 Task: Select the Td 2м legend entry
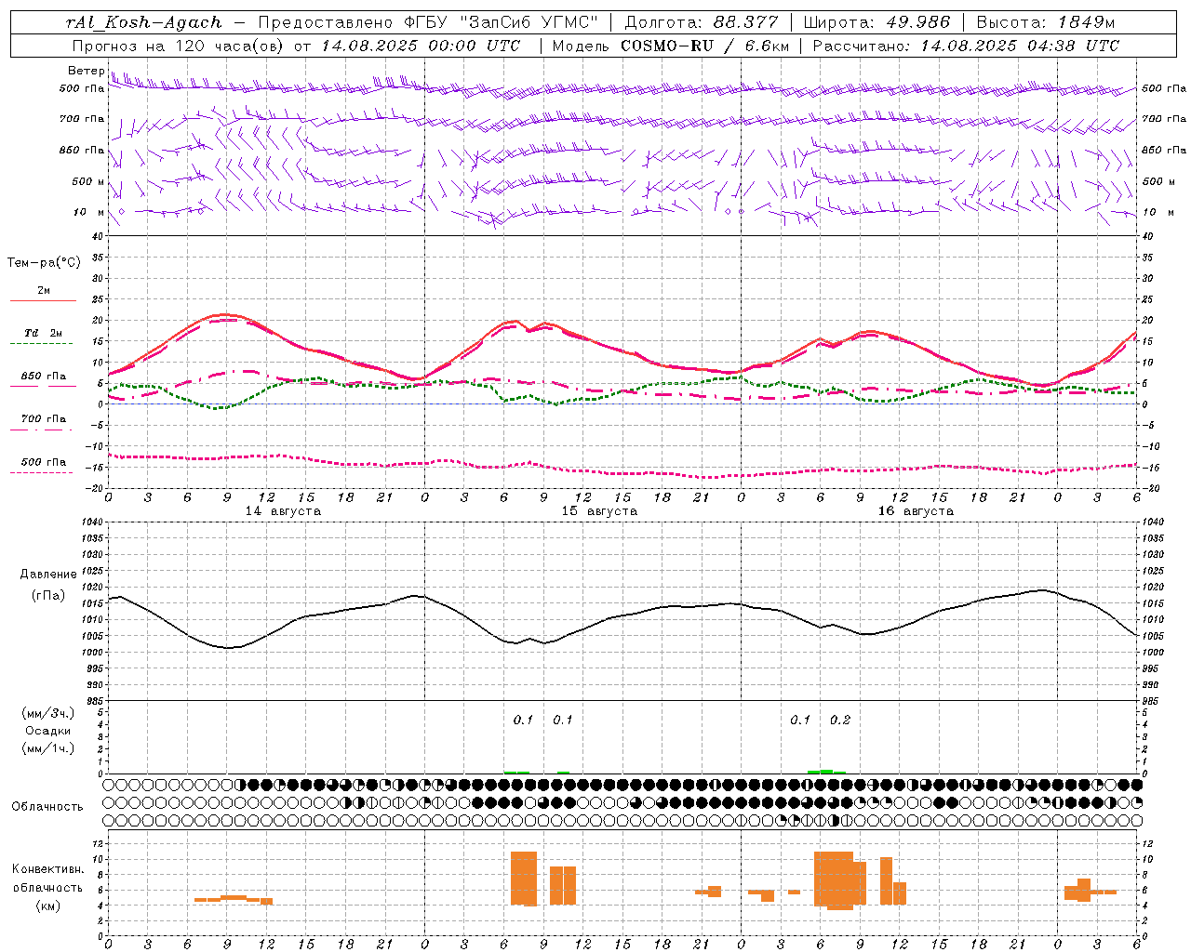[x=44, y=333]
